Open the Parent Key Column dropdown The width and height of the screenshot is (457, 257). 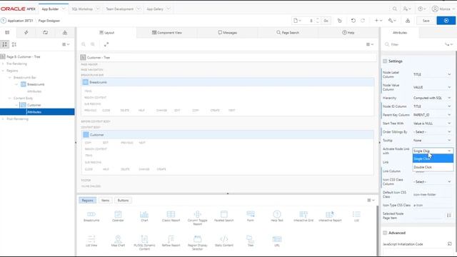pyautogui.click(x=432, y=115)
